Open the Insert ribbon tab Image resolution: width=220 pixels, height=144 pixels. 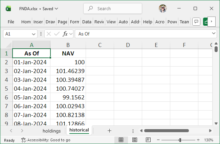38,22
